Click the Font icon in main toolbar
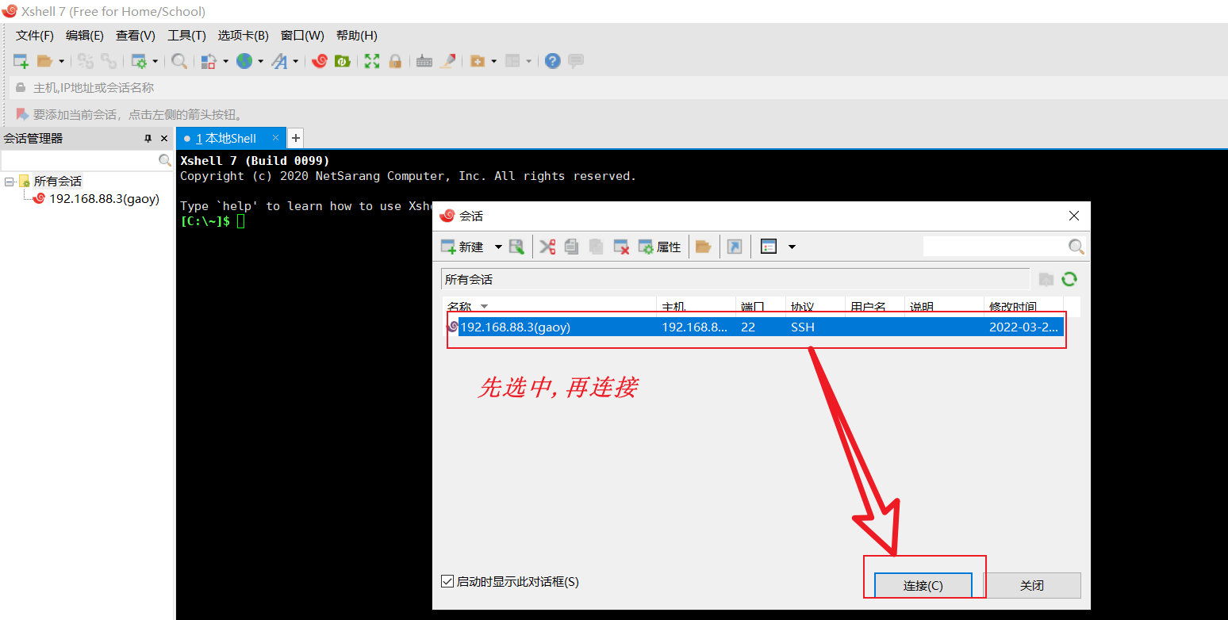 279,61
